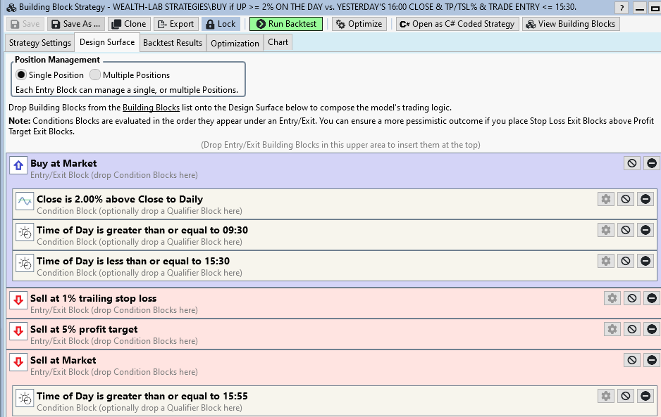
Task: Remove the Sell at Market block
Action: [652, 360]
